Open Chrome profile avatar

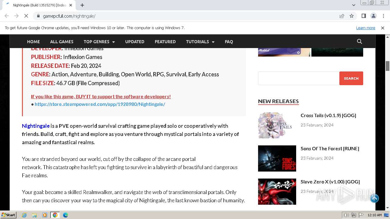coord(373,16)
